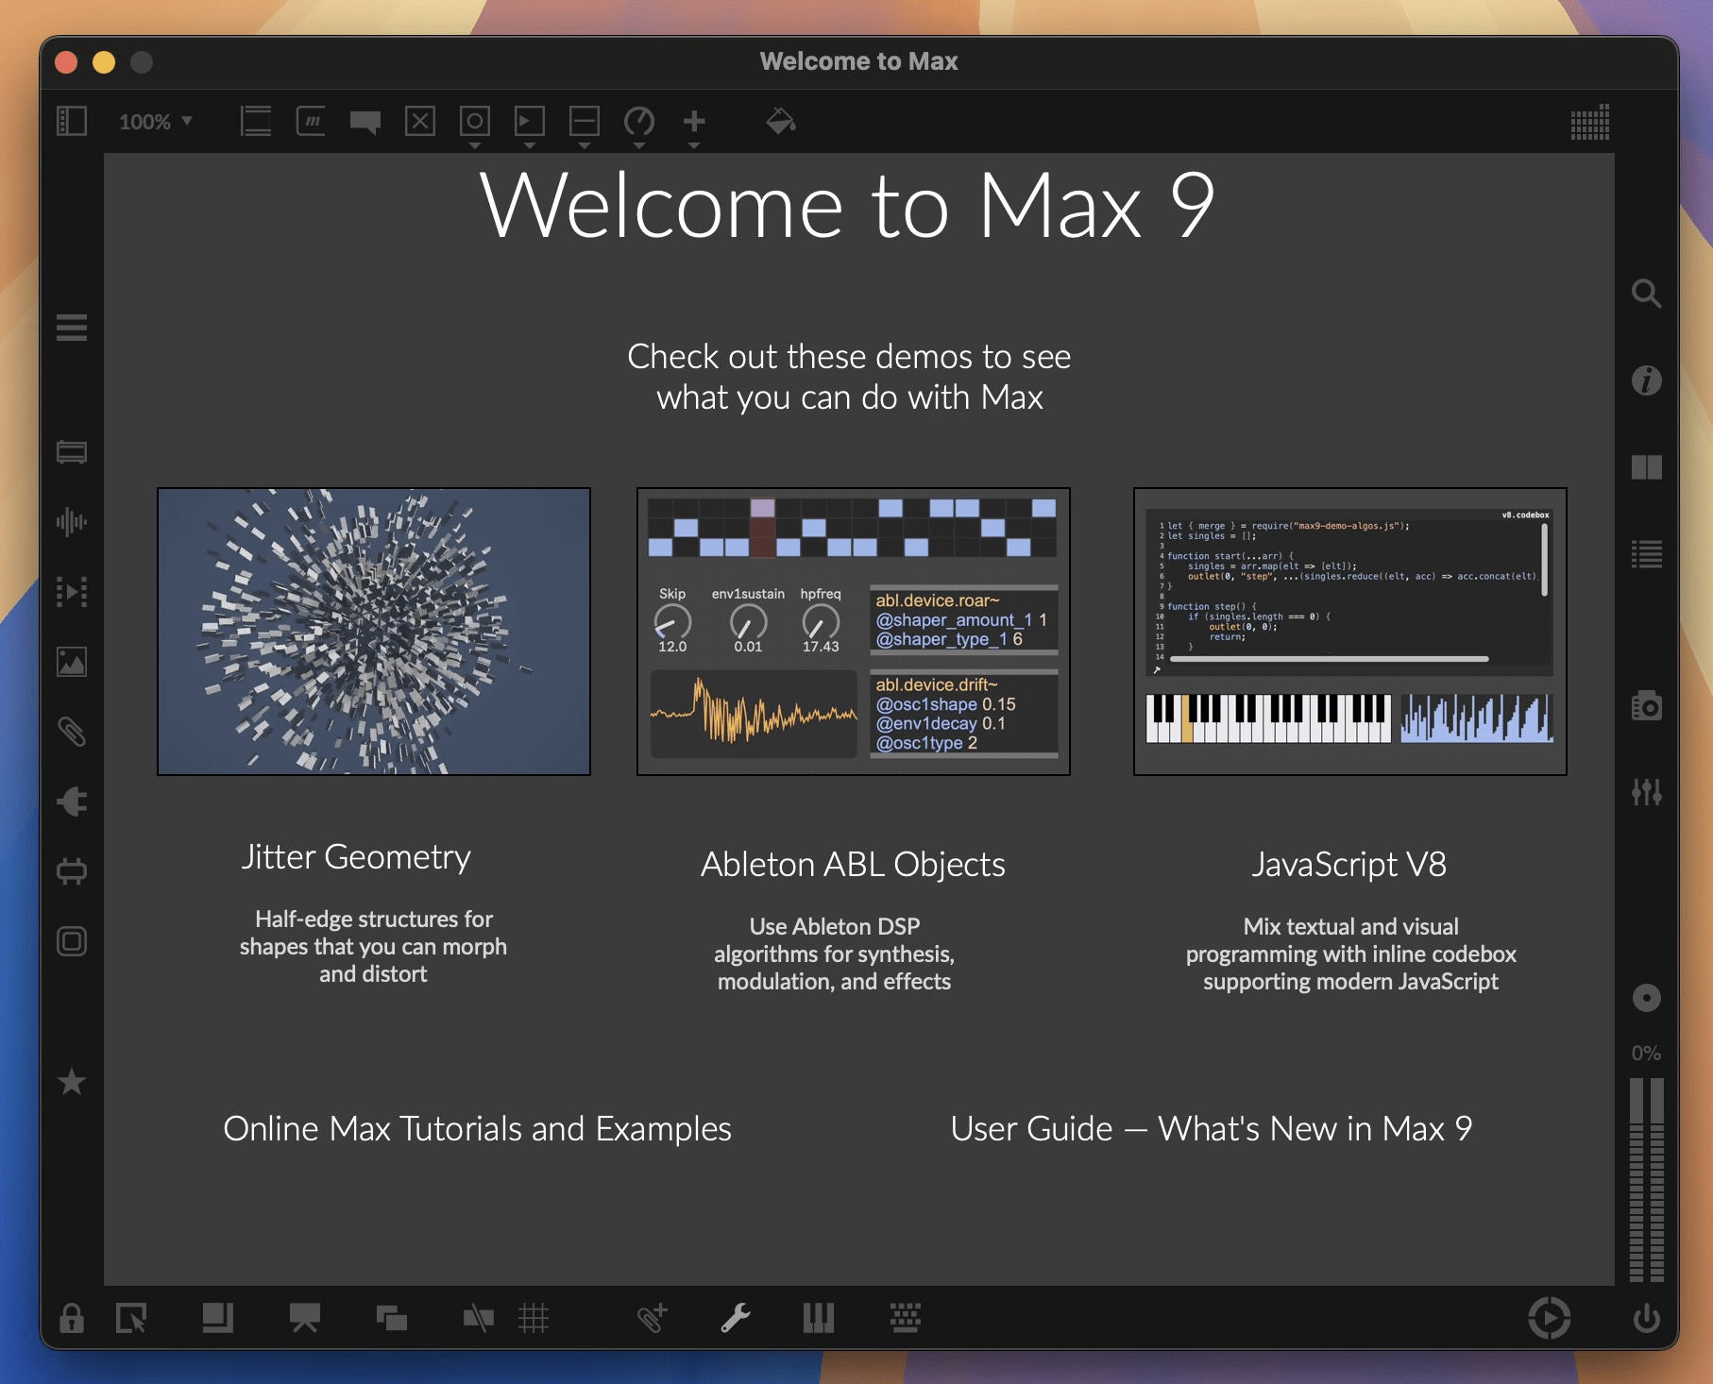This screenshot has height=1384, width=1713.
Task: Open patcher settings with the wrench icon
Action: [x=738, y=1318]
